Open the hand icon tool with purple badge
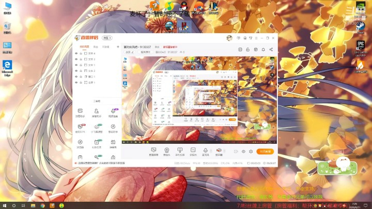The image size is (372, 209). [x=113, y=113]
